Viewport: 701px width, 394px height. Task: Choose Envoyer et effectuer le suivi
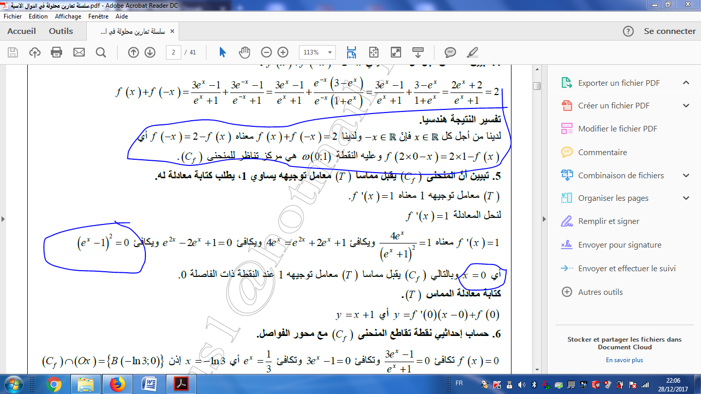tap(627, 268)
